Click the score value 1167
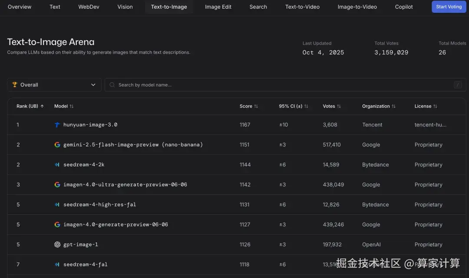Screen dimensions: 469x278 coord(244,125)
